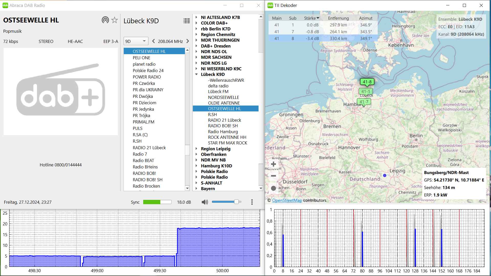
Task: Zoom out on the map
Action: tap(273, 176)
